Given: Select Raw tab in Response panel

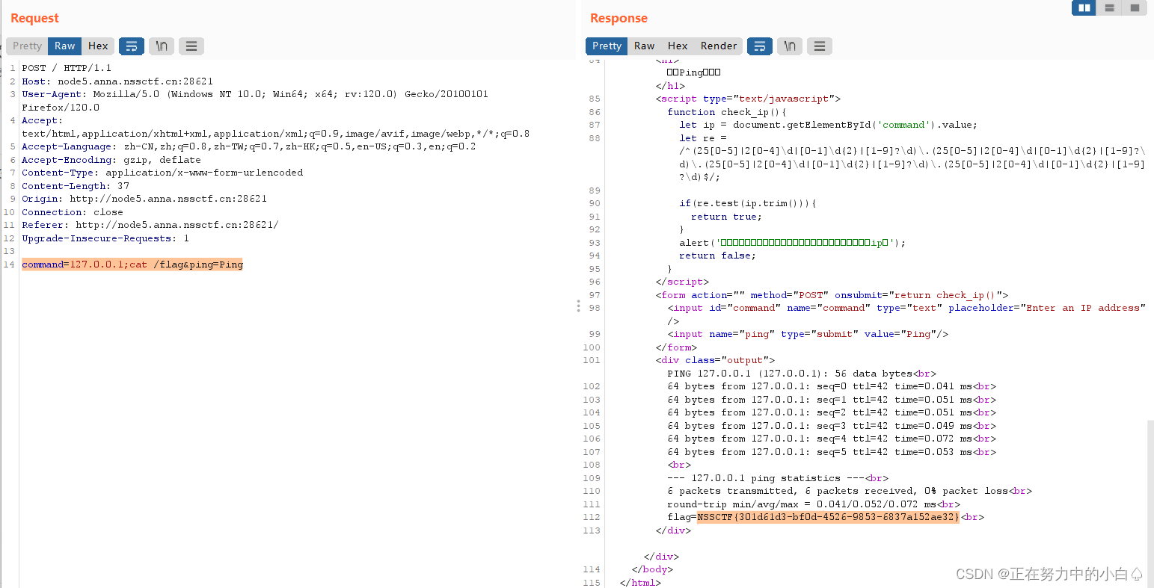Looking at the screenshot, I should click(x=645, y=46).
